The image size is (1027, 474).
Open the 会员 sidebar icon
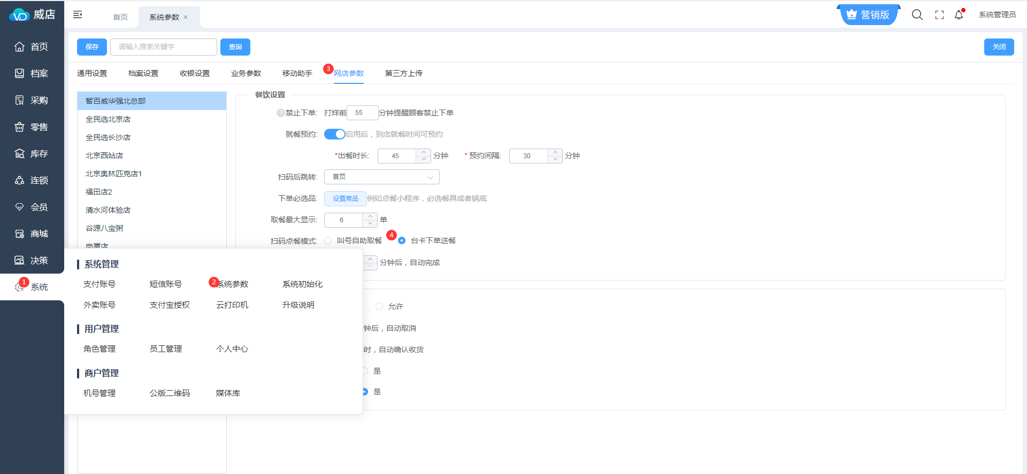pyautogui.click(x=20, y=207)
